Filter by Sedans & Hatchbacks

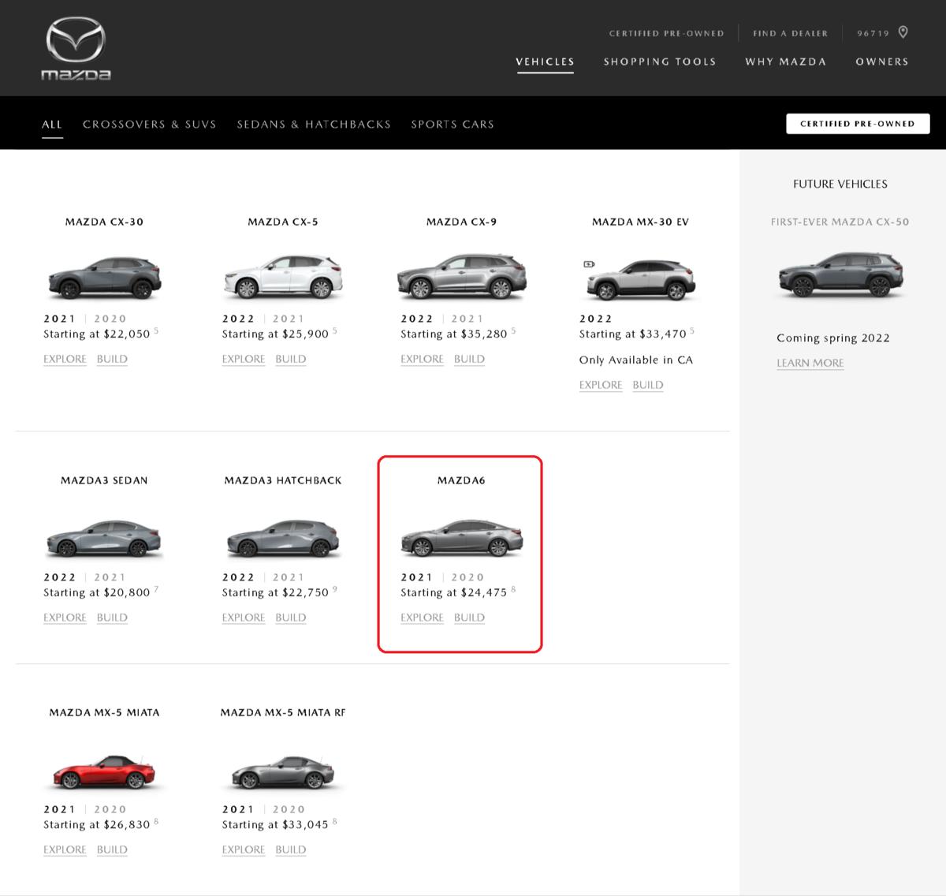tap(314, 125)
